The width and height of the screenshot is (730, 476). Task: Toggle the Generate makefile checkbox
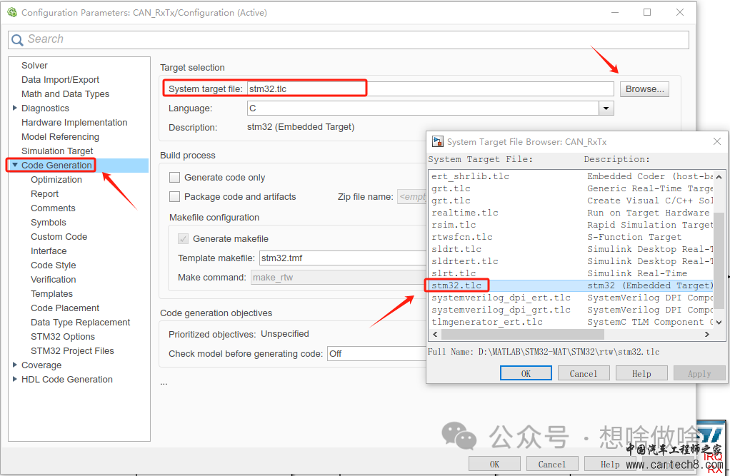tap(184, 239)
